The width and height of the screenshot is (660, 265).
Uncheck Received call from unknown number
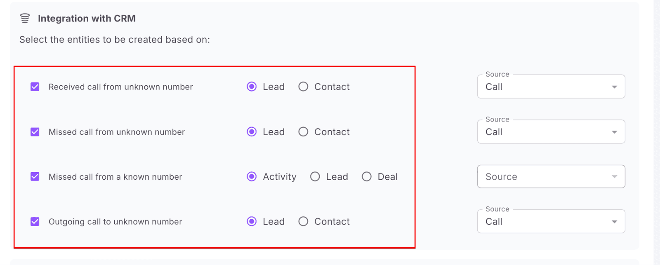(x=35, y=87)
